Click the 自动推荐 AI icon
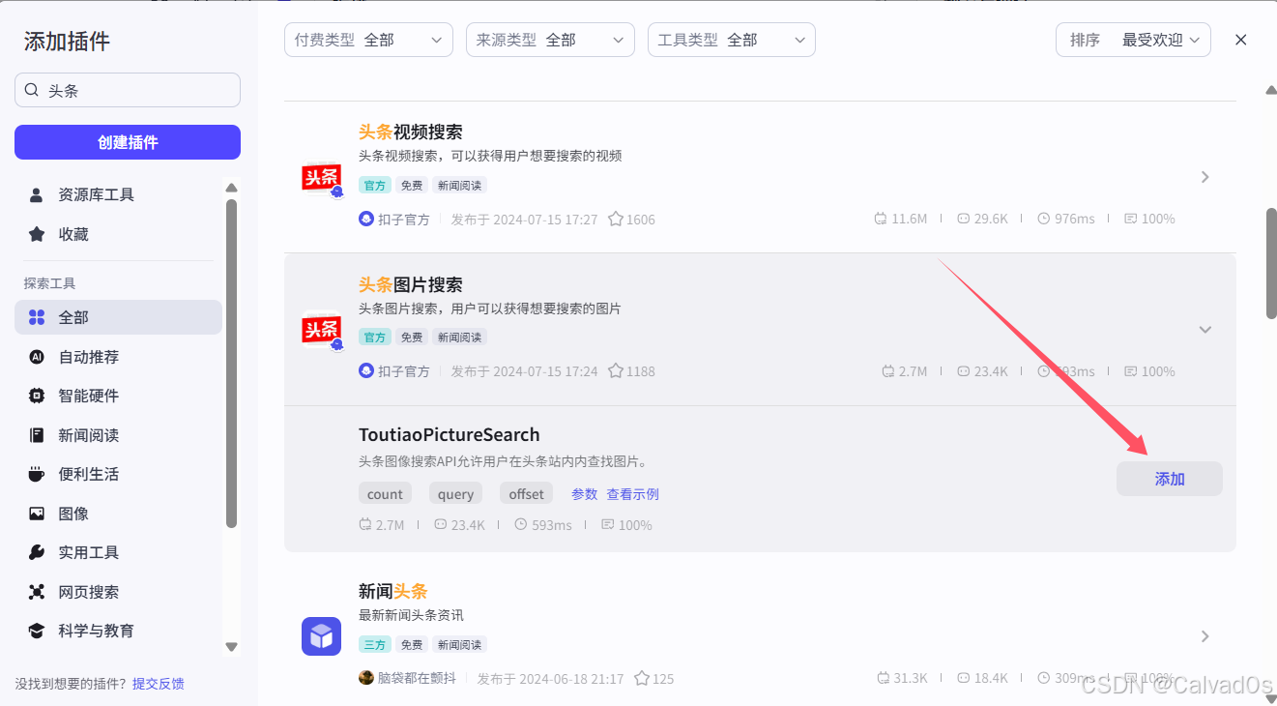The image size is (1277, 706). coord(37,357)
